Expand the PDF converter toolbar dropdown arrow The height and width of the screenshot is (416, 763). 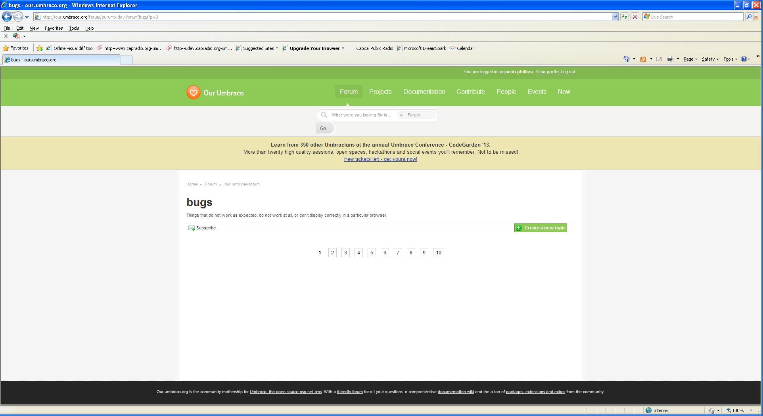(x=24, y=36)
